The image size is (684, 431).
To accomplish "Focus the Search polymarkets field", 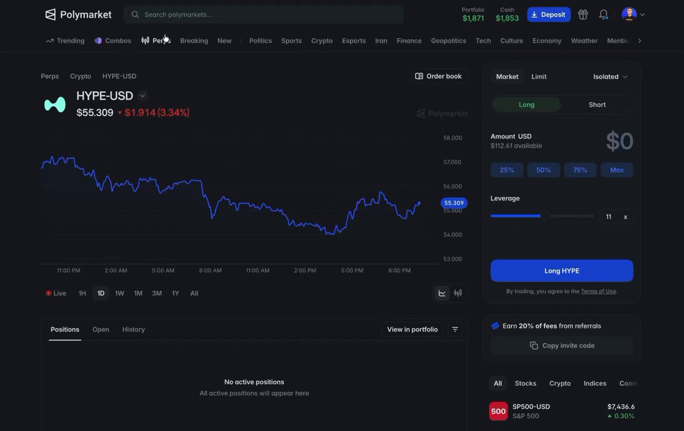I will pos(263,14).
